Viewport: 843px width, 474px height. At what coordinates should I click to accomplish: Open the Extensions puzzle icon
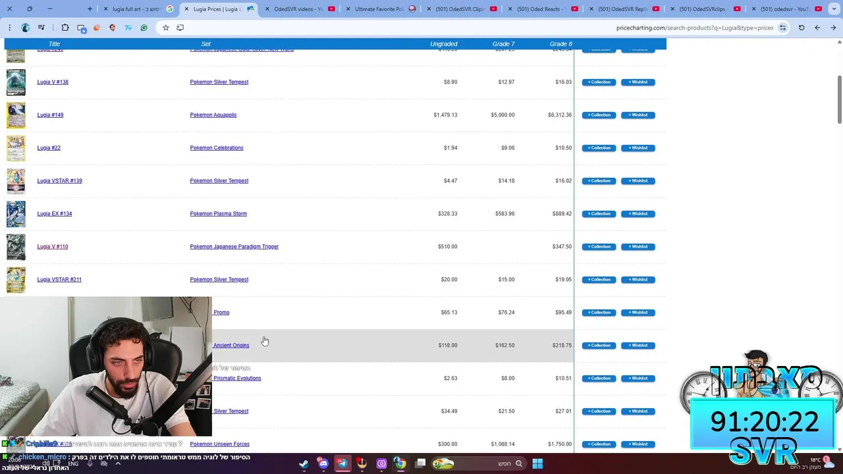65,28
